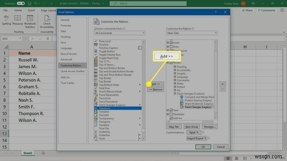The width and height of the screenshot is (287, 161).
Task: Click the Trace Dependents command icon
Action: coord(96,95)
